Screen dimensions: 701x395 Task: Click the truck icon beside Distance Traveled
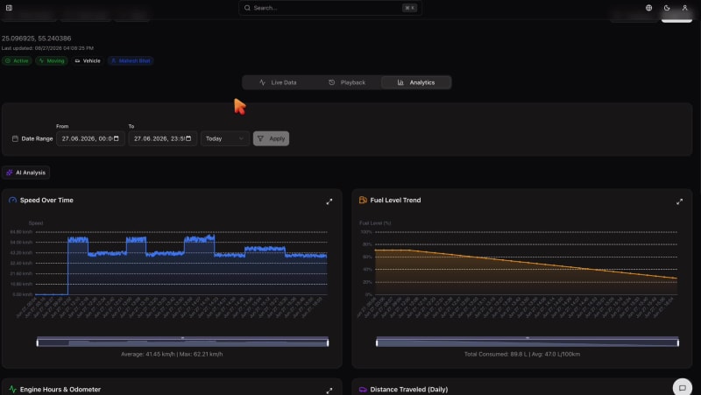click(363, 389)
